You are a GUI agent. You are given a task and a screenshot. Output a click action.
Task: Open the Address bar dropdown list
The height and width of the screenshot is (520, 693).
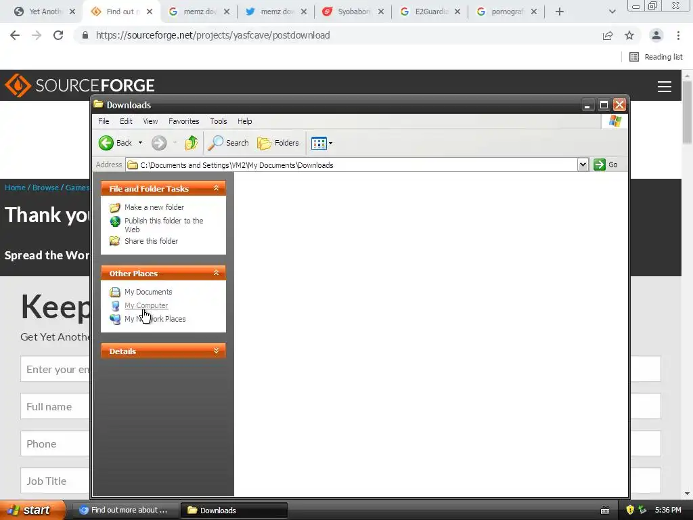[583, 165]
